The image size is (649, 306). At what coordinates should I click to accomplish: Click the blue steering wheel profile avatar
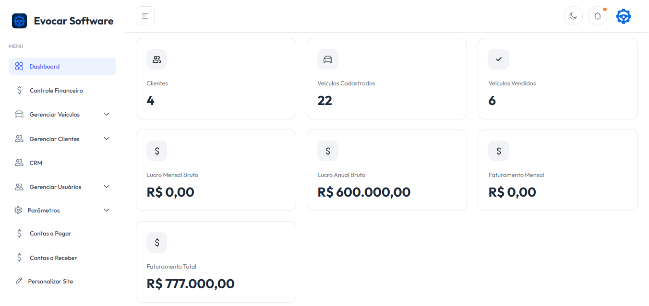[x=623, y=16]
